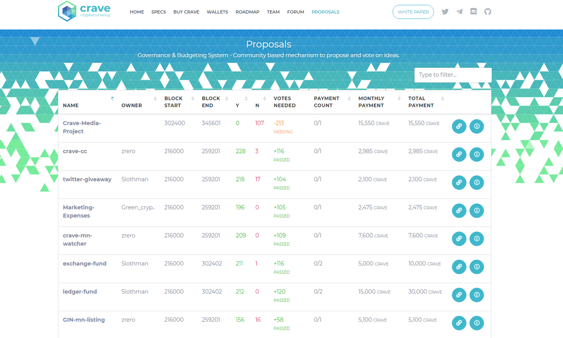
Task: Click the +120 PASSED votes value
Action: [x=281, y=296]
